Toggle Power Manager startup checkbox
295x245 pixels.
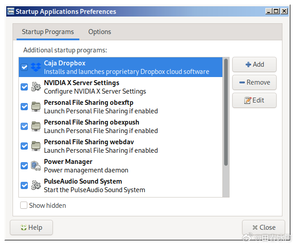tap(24, 166)
